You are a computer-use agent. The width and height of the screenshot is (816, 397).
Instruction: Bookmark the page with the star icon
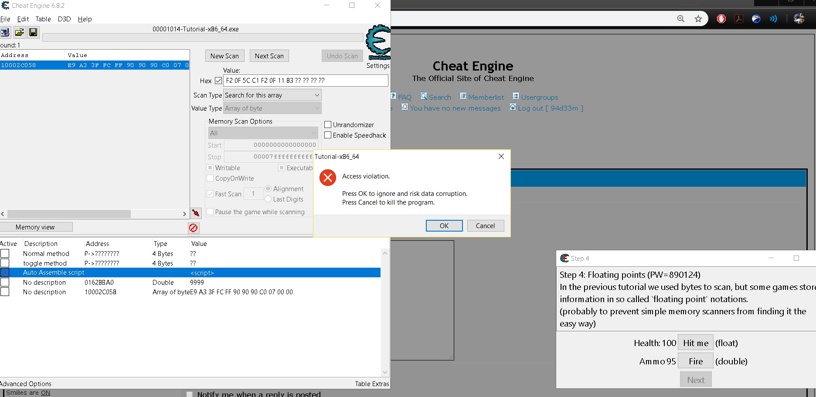[698, 19]
